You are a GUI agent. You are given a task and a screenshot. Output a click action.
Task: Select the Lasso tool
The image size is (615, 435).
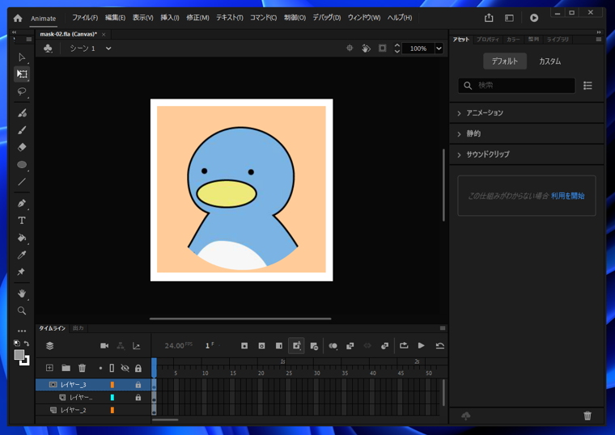pos(22,91)
